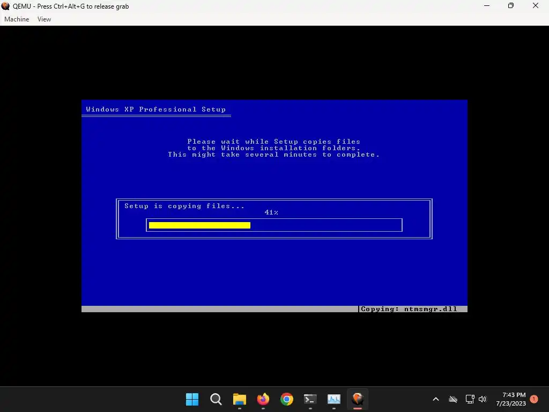
Task: Click the yellow setup progress bar
Action: point(199,225)
